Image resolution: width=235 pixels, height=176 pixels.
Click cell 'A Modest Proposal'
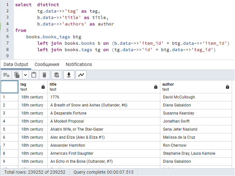tap(104, 121)
